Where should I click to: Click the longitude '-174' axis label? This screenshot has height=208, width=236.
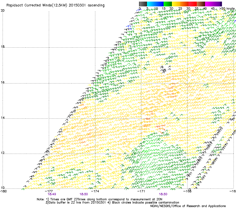pyautogui.click(x=95, y=191)
